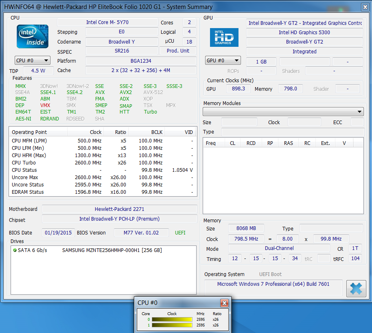Select the Uncore Status row
The width and height of the screenshot is (372, 333).
[x=103, y=185]
